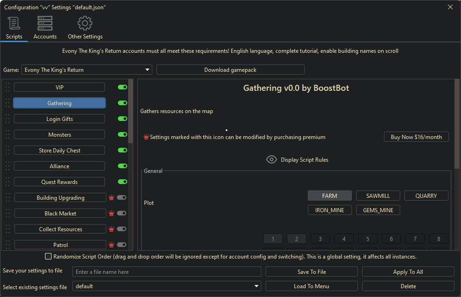This screenshot has height=297, width=461.
Task: Click the red crown premium icon beside Building Upgrading
Action: click(111, 197)
